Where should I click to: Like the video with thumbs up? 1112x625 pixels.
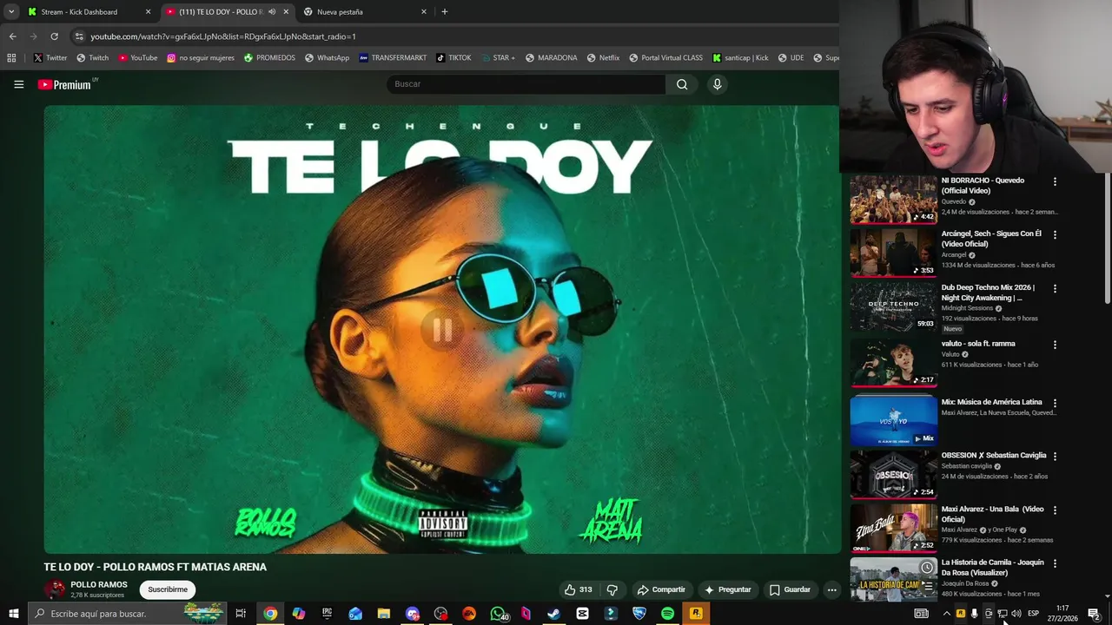click(578, 589)
